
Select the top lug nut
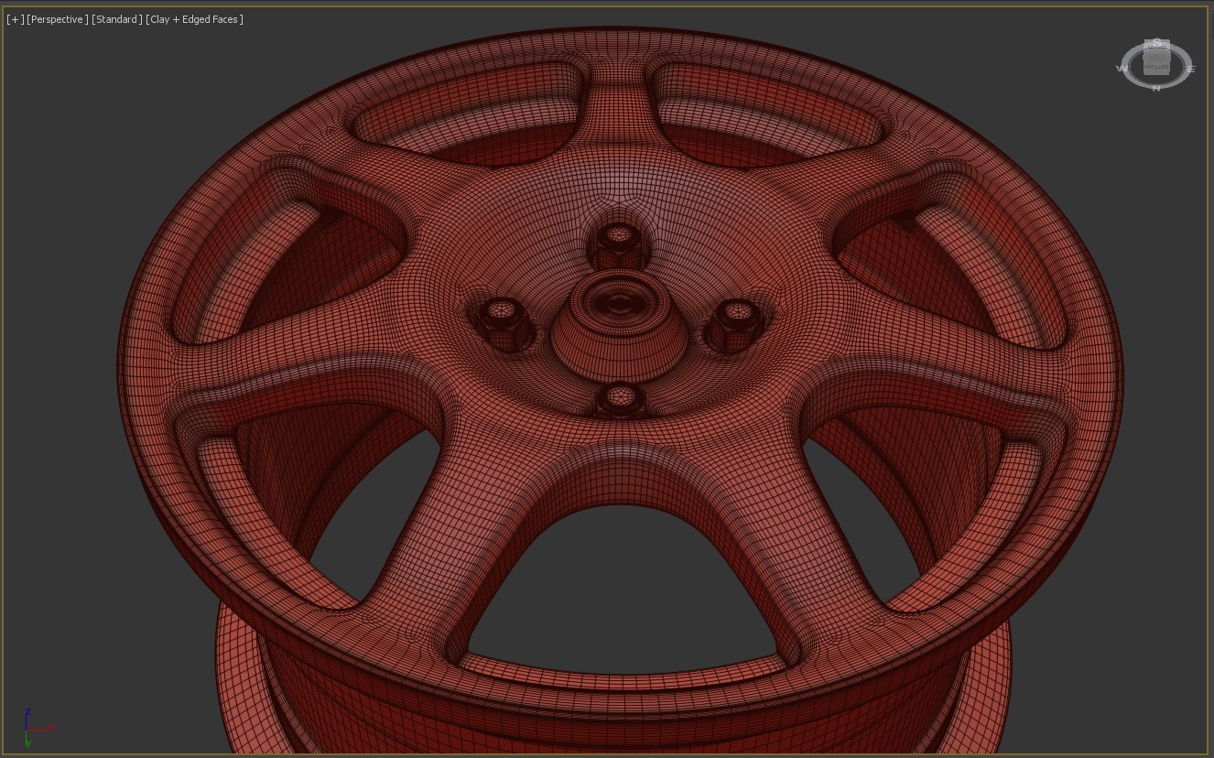click(619, 243)
